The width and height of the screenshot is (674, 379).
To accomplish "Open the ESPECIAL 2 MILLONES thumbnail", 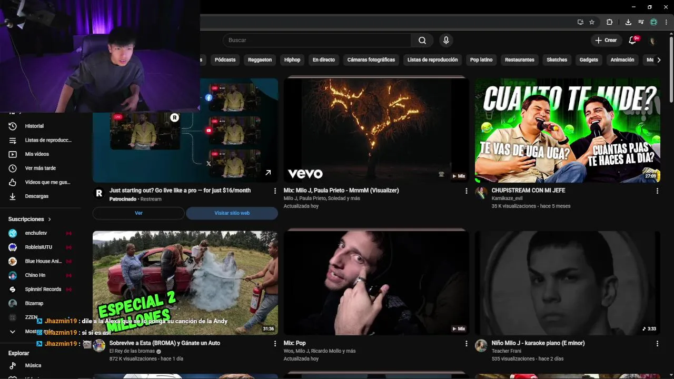I will [x=185, y=283].
